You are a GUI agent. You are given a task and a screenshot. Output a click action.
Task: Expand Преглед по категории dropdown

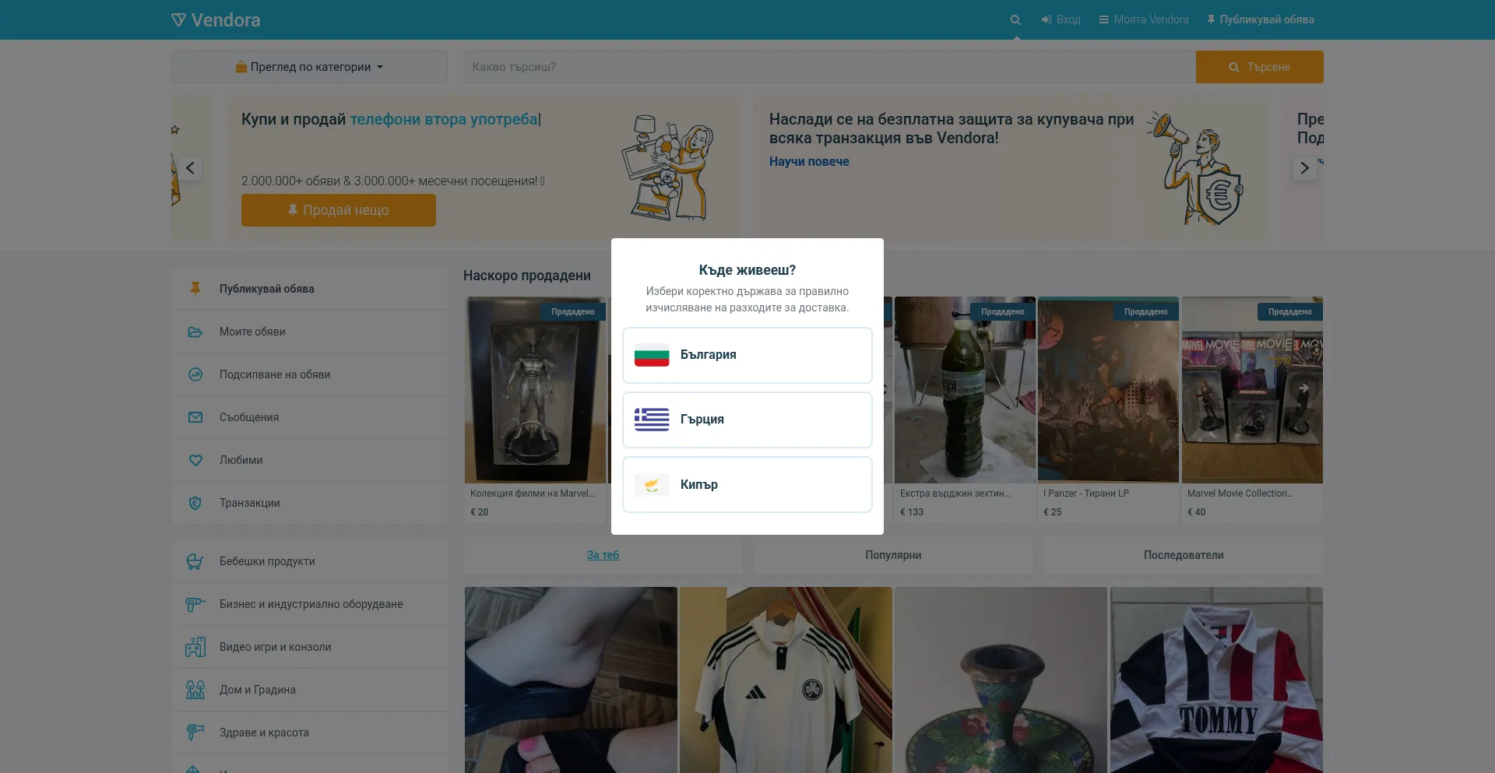[x=309, y=67]
